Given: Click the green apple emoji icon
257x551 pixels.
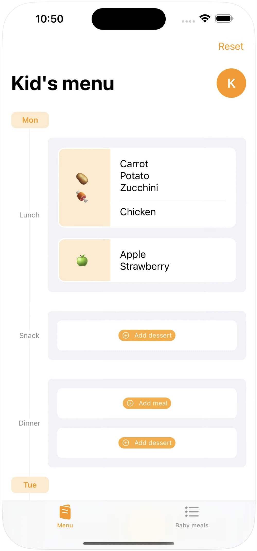Looking at the screenshot, I should [x=82, y=260].
